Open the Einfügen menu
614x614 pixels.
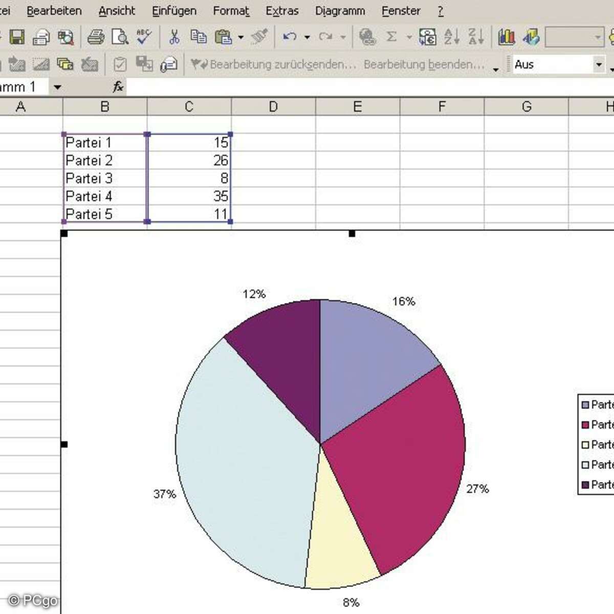(x=174, y=11)
